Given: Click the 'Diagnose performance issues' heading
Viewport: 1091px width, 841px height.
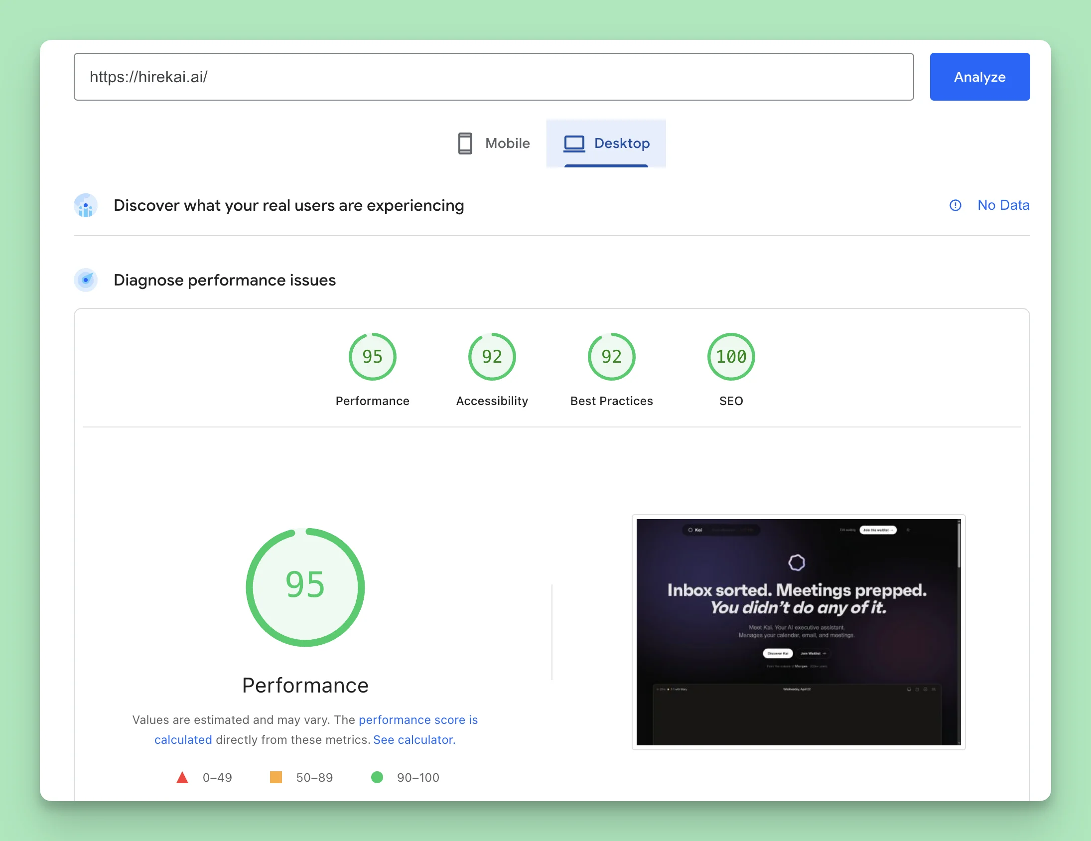Looking at the screenshot, I should 225,280.
